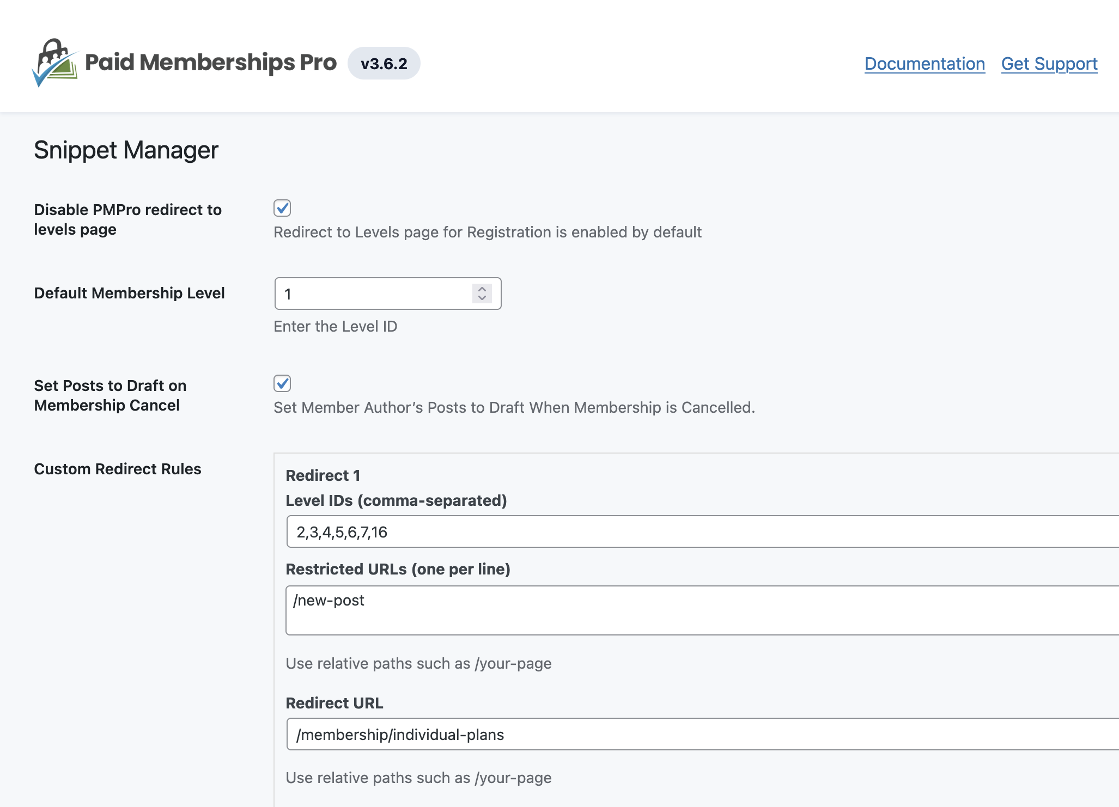Image resolution: width=1119 pixels, height=807 pixels.
Task: Click the Redirect 1 rule heading
Action: [x=323, y=475]
